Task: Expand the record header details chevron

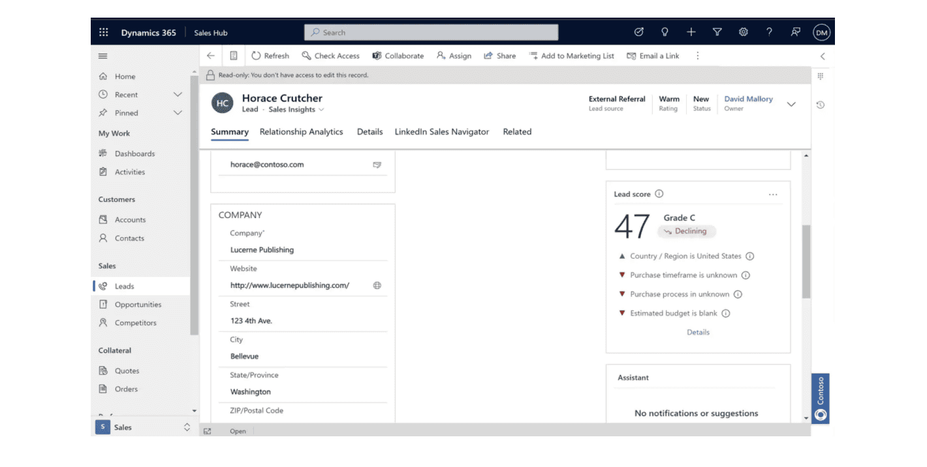Action: [791, 105]
